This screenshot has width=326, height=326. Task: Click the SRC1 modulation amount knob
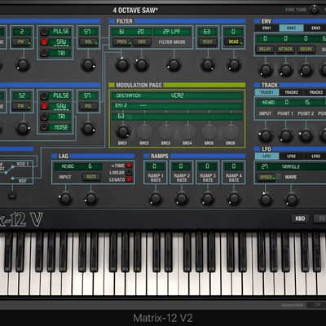pos(123,132)
